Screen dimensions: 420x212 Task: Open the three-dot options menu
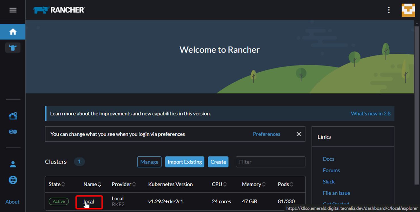click(389, 10)
